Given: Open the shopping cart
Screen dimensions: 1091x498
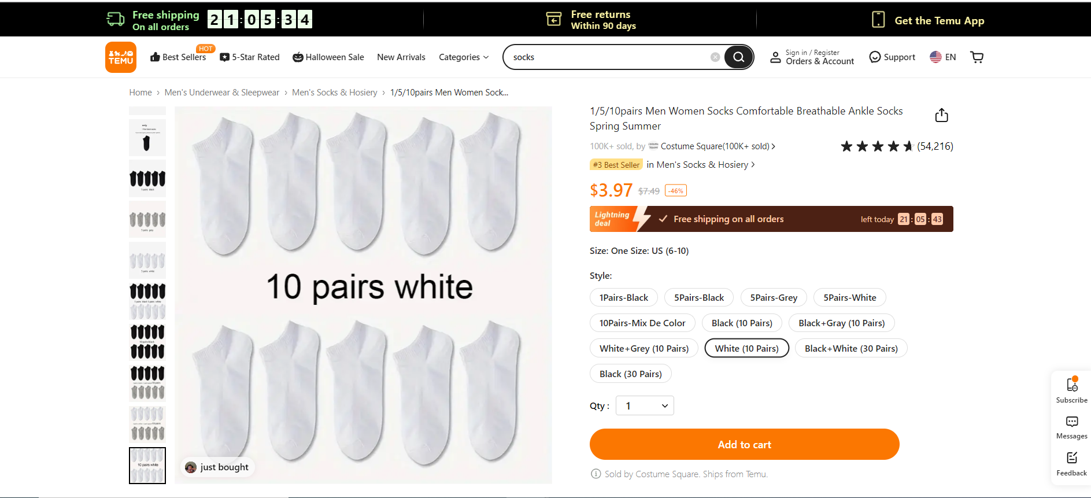Looking at the screenshot, I should pyautogui.click(x=977, y=57).
